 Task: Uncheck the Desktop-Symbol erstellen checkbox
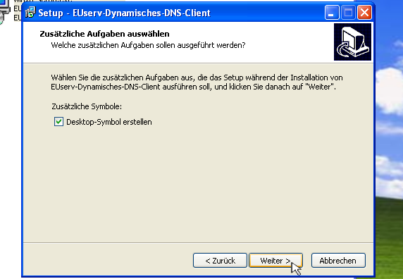(x=58, y=121)
